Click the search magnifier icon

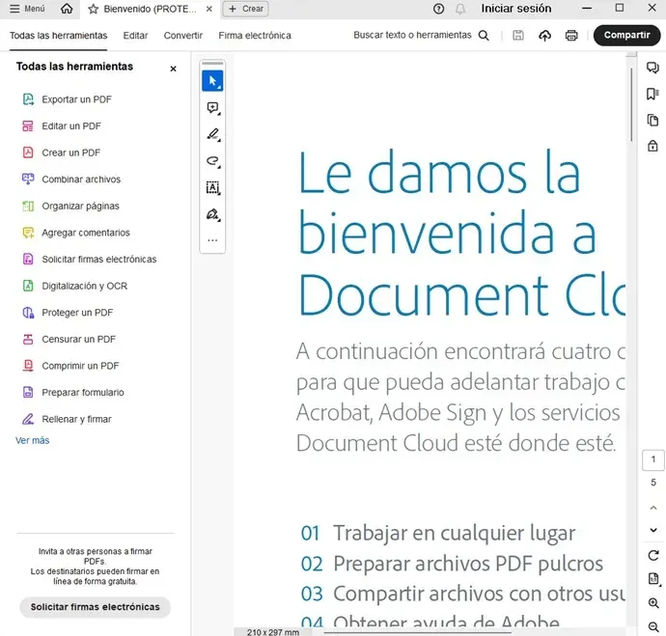[x=484, y=36]
